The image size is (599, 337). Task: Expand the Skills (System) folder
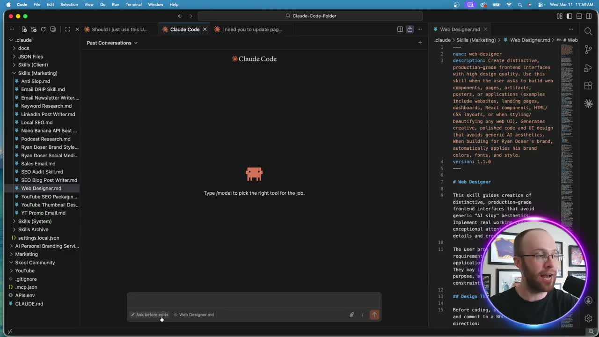coord(35,221)
